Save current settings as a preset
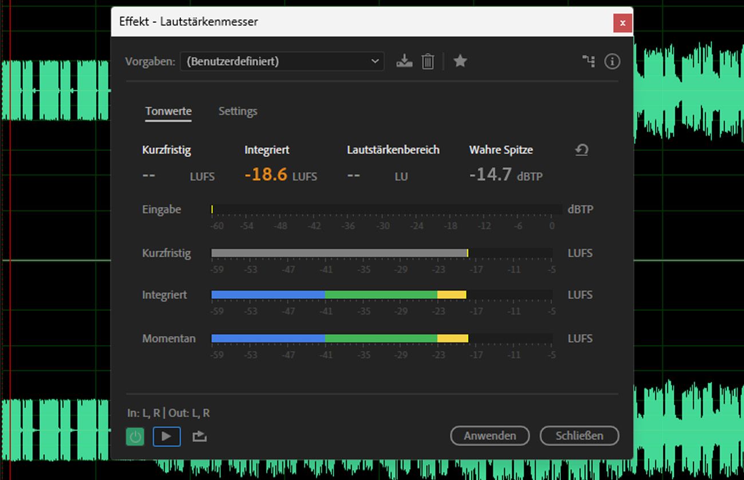 click(404, 61)
